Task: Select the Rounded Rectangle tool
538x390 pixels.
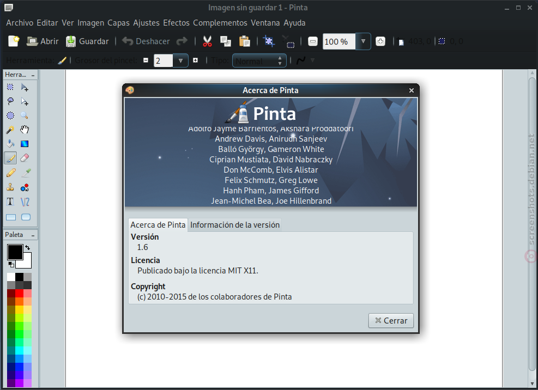Action: [26, 217]
